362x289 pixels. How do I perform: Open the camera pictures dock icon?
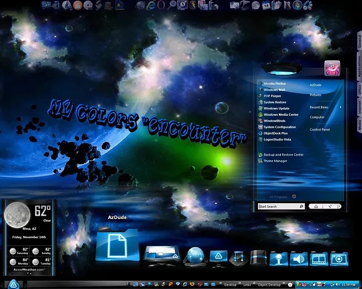pyautogui.click(x=339, y=259)
